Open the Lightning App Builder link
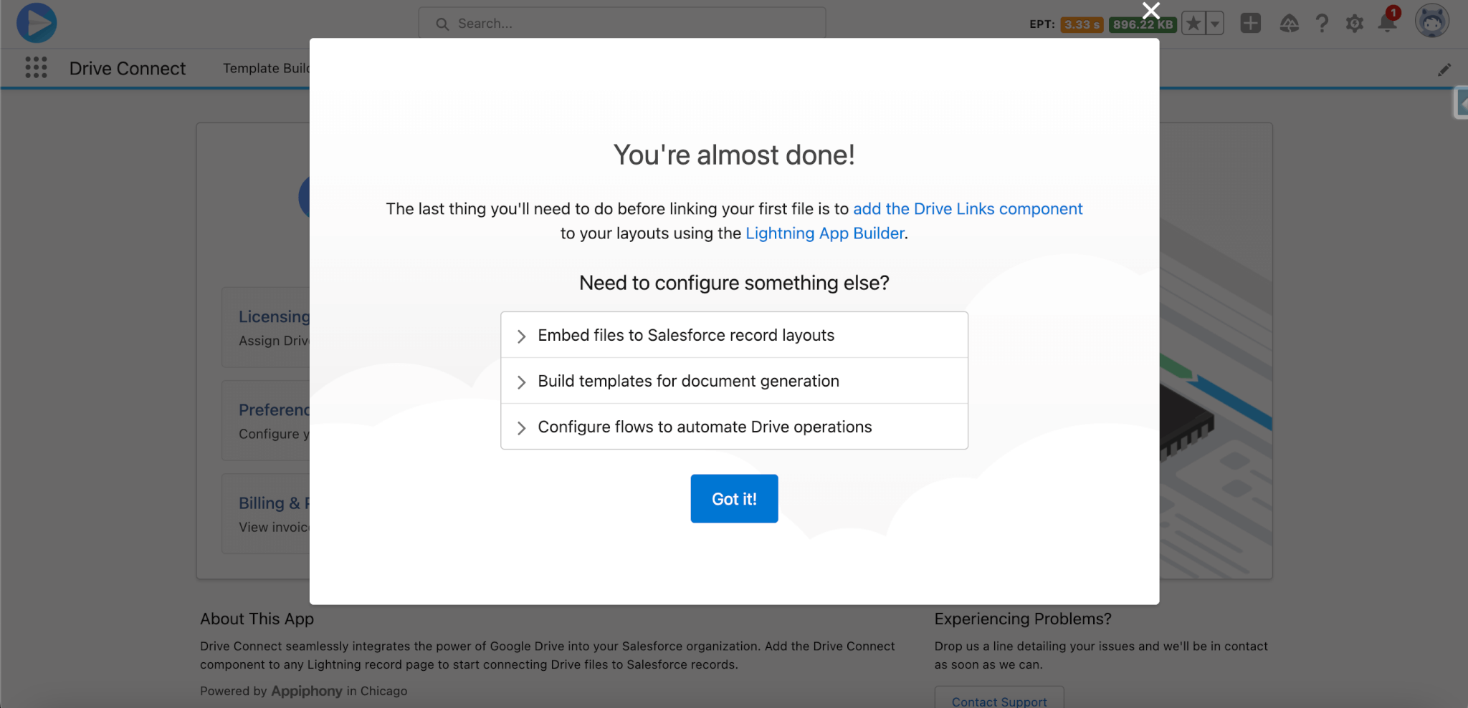 [824, 233]
